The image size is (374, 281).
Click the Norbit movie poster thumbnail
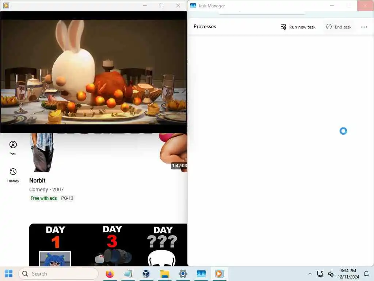[108, 153]
